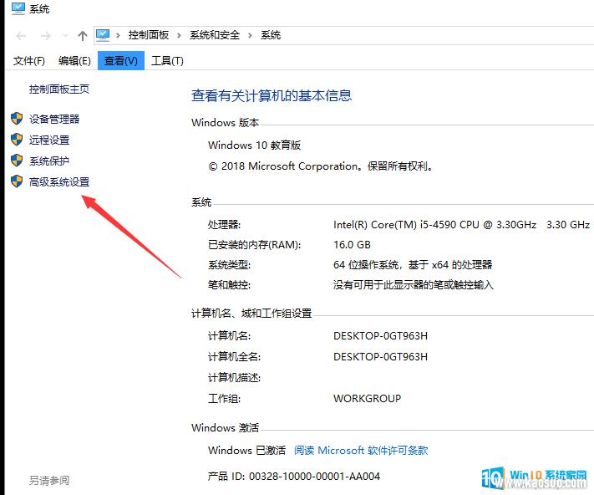Click the 查看有关计算机的基本信息 heading
This screenshot has width=594, height=495.
point(272,95)
